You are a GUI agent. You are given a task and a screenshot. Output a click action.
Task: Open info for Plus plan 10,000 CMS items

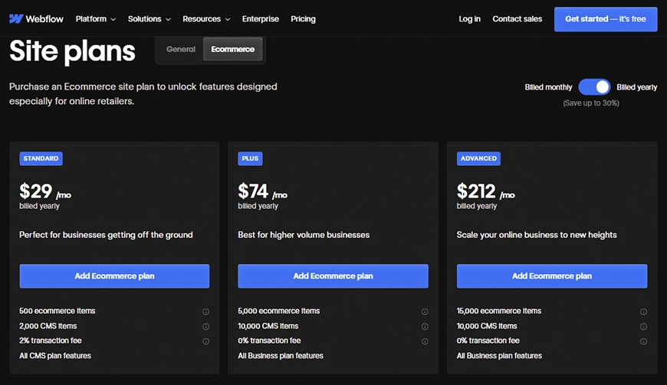pos(425,326)
